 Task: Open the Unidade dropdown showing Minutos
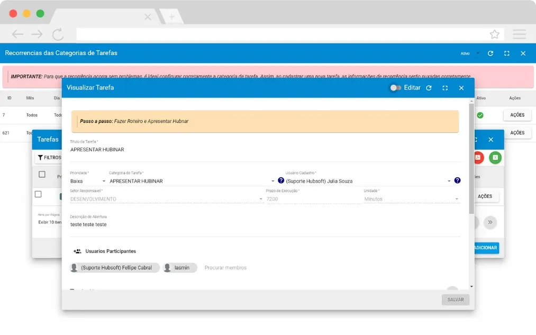pyautogui.click(x=412, y=199)
